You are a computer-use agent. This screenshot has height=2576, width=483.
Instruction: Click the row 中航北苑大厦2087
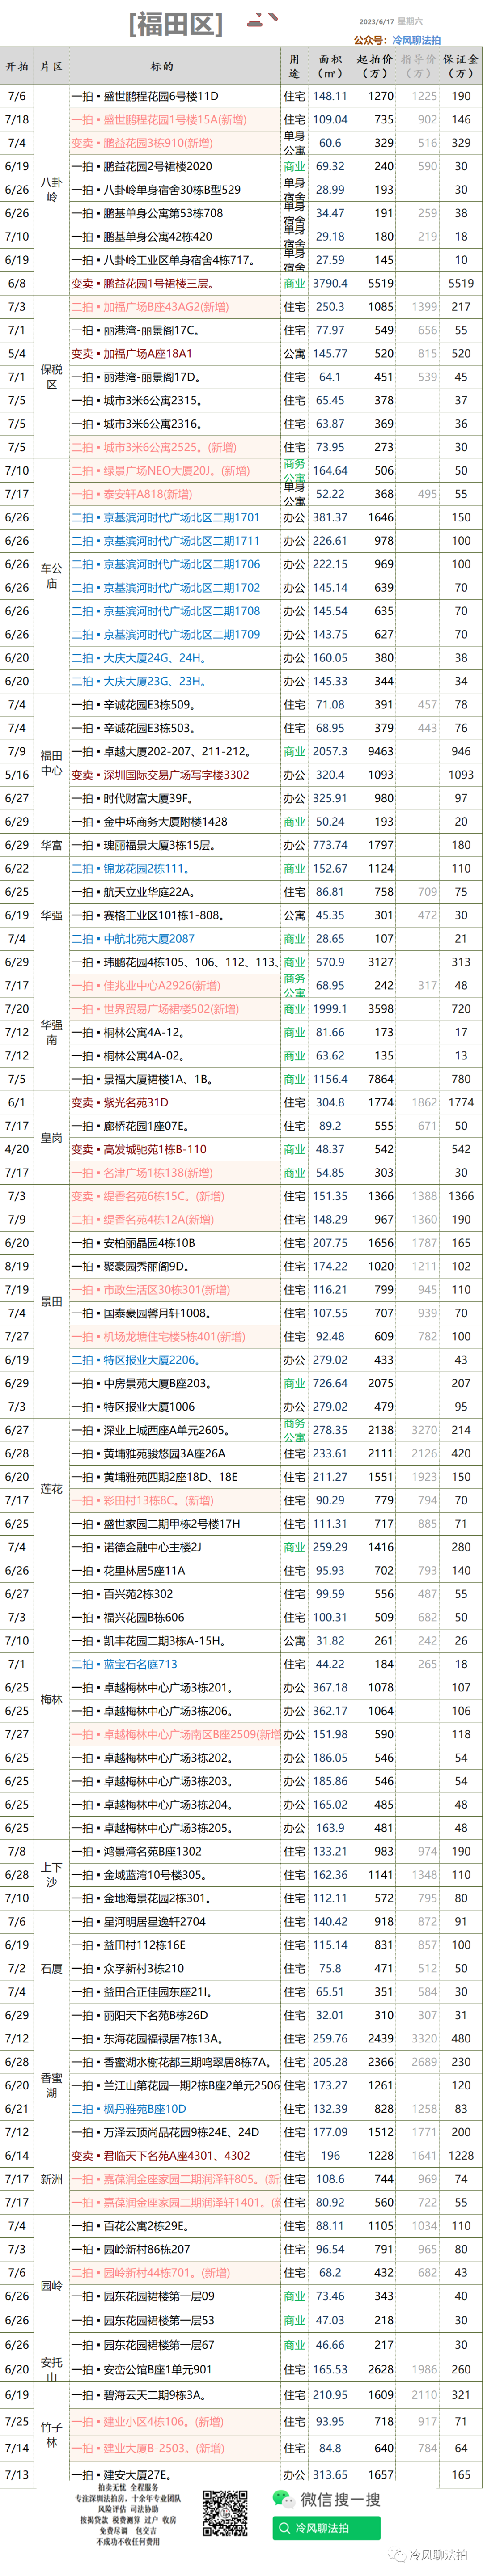pos(241,939)
